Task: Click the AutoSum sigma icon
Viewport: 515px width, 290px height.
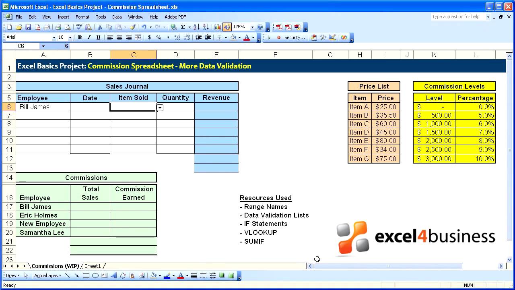Action: [x=183, y=27]
